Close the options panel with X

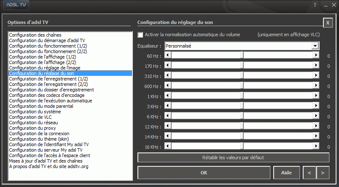point(328,23)
